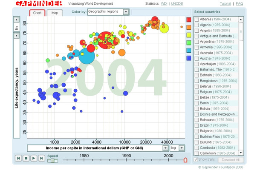Toggle the Show trails checkbox
The width and height of the screenshot is (260, 170).
(x=196, y=159)
